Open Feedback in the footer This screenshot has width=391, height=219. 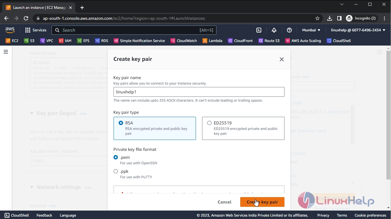(x=44, y=215)
